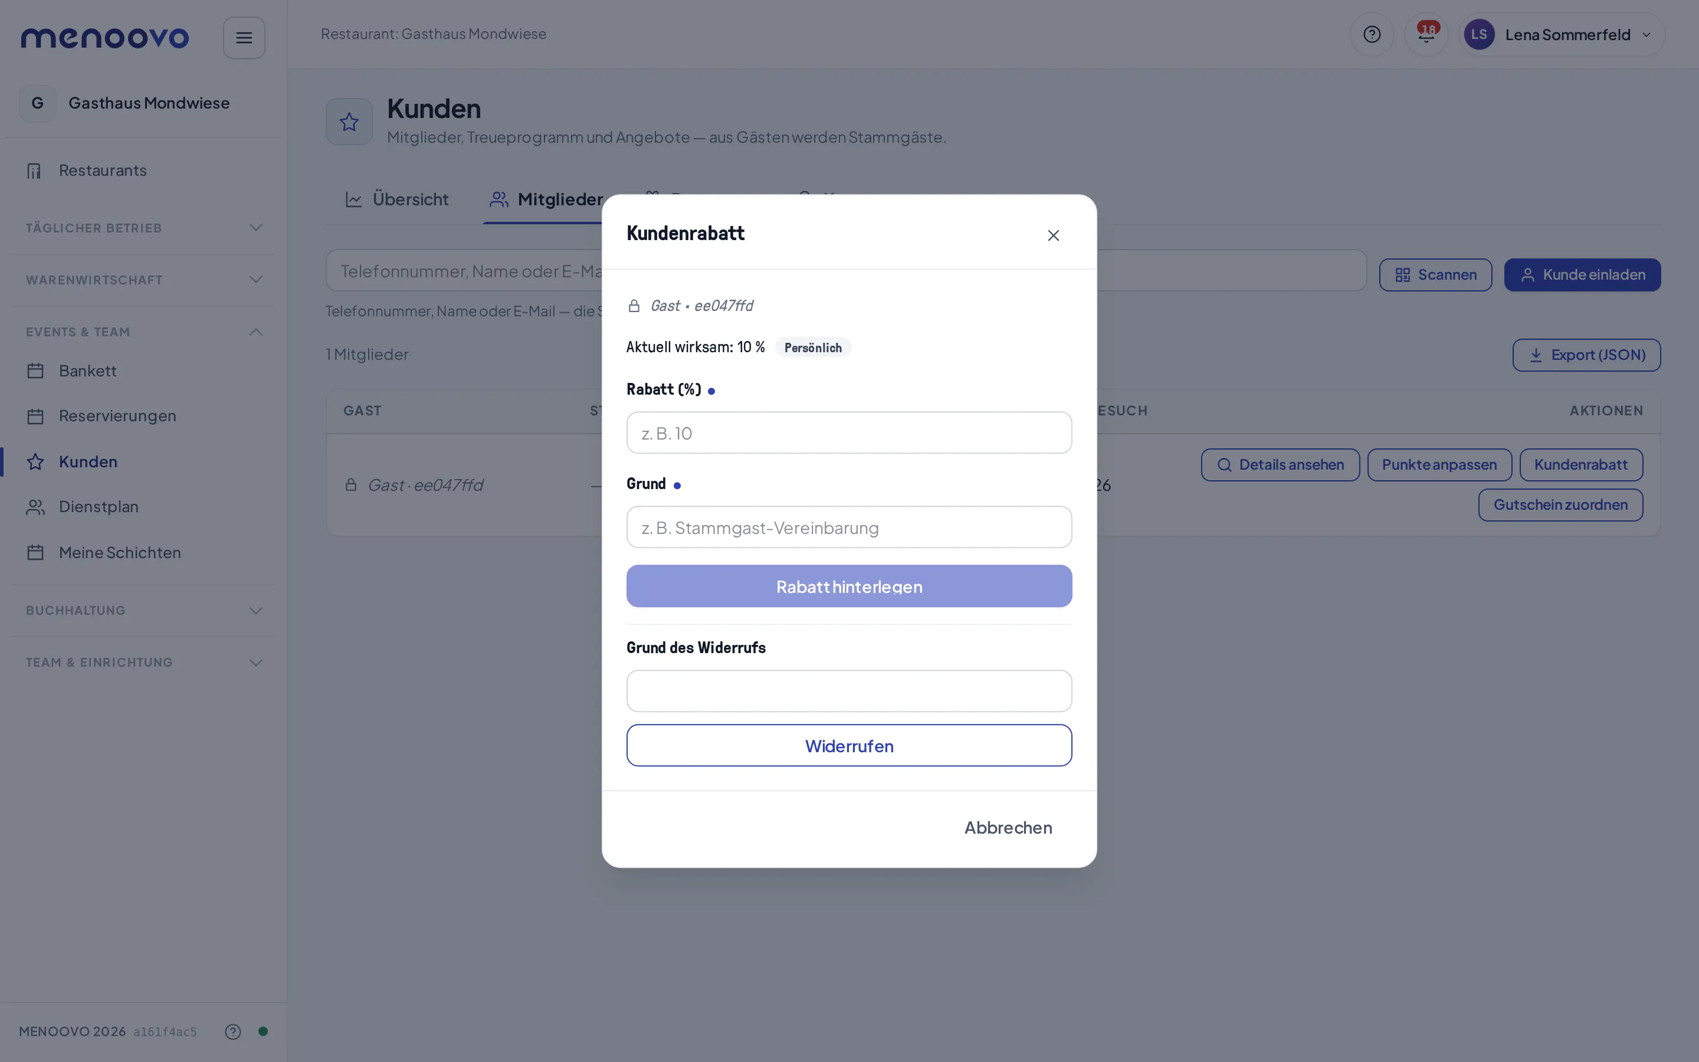
Task: Click the Kunde einladen button
Action: [1582, 274]
